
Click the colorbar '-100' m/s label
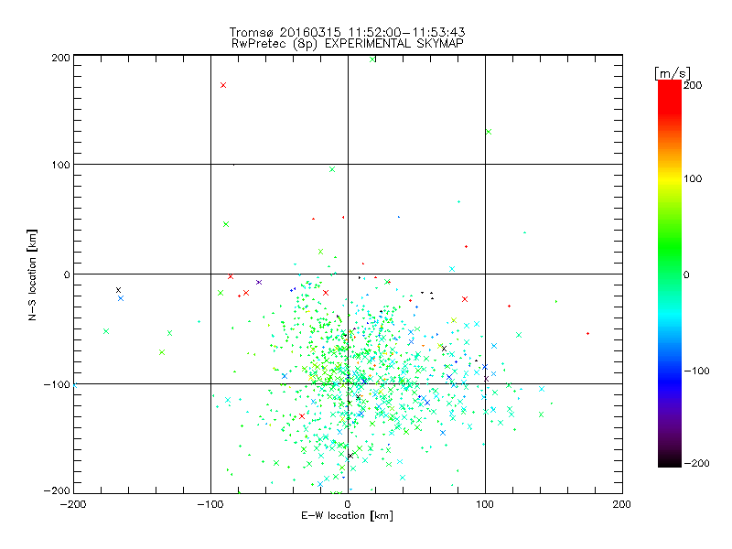696,371
